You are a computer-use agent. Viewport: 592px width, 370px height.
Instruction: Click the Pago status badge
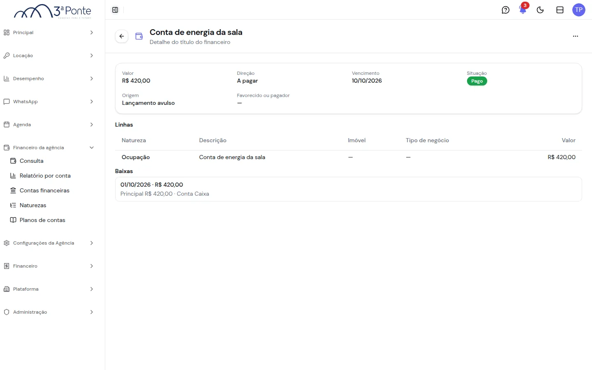click(477, 81)
